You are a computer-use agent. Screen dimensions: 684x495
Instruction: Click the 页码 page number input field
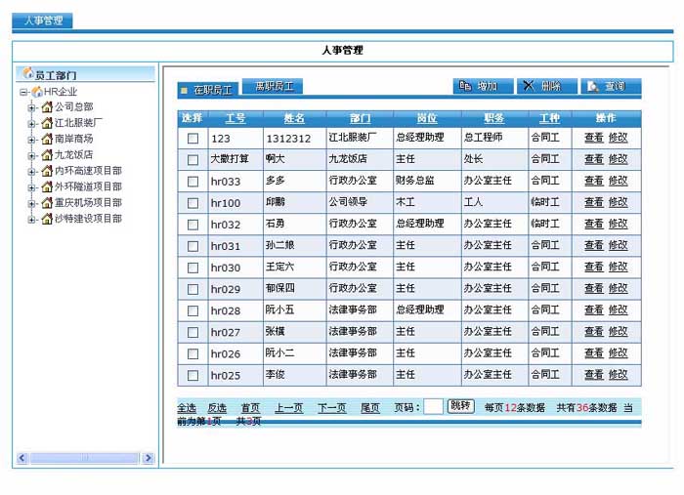433,407
